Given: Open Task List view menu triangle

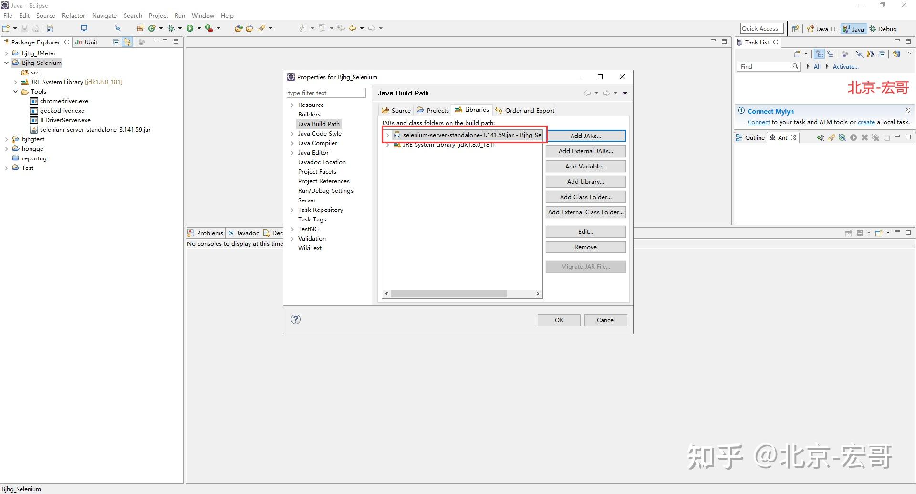Looking at the screenshot, I should 910,53.
